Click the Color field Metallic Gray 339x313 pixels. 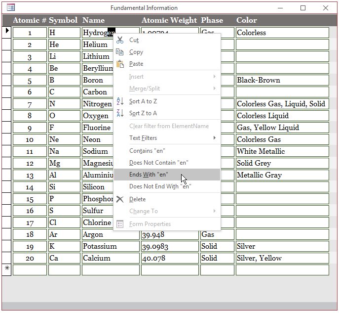point(282,175)
